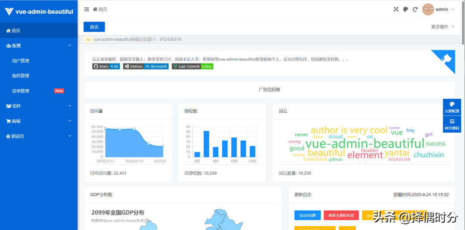Expand the 商城 sidebar menu
Viewport: 465px width, 230px height.
click(39, 121)
